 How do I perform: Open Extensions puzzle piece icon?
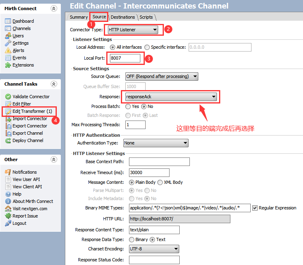click(8, 65)
